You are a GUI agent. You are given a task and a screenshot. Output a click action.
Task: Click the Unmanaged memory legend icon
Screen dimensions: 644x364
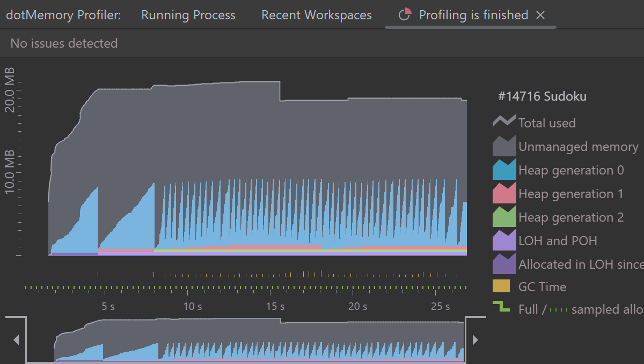[x=504, y=146]
